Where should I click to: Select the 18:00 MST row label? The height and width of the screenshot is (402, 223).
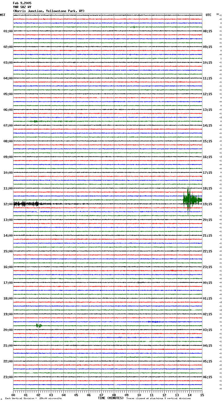(x=8, y=298)
